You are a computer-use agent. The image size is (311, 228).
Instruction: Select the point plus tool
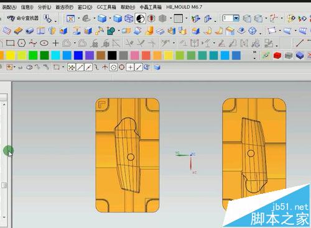point(55,43)
